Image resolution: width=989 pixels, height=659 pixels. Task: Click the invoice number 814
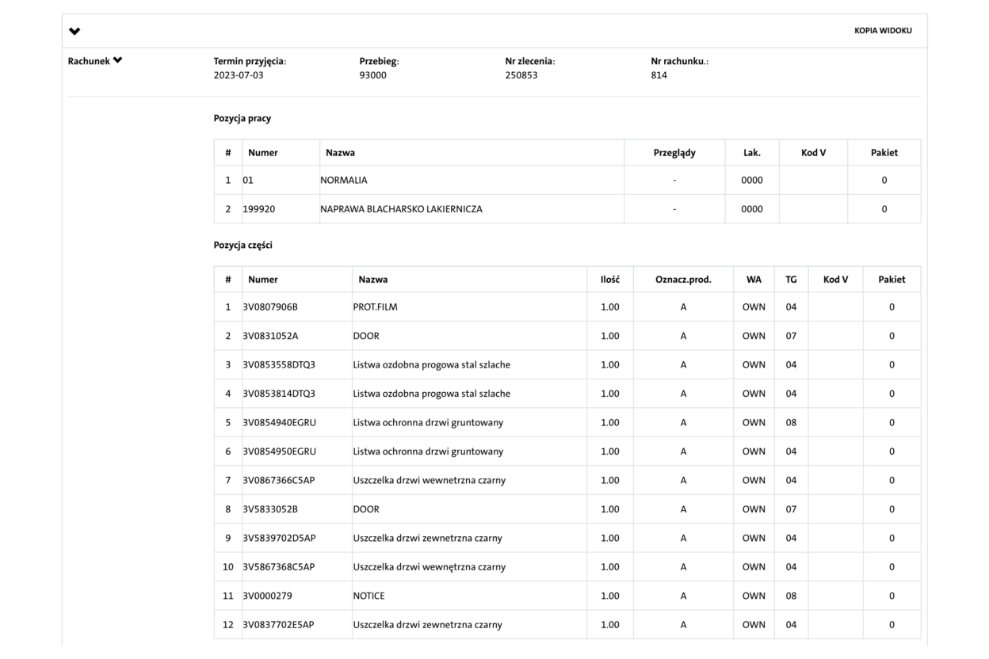click(659, 75)
